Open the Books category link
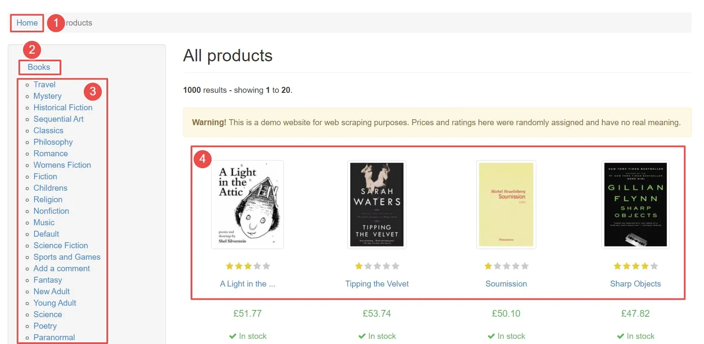This screenshot has width=704, height=344. pos(39,67)
